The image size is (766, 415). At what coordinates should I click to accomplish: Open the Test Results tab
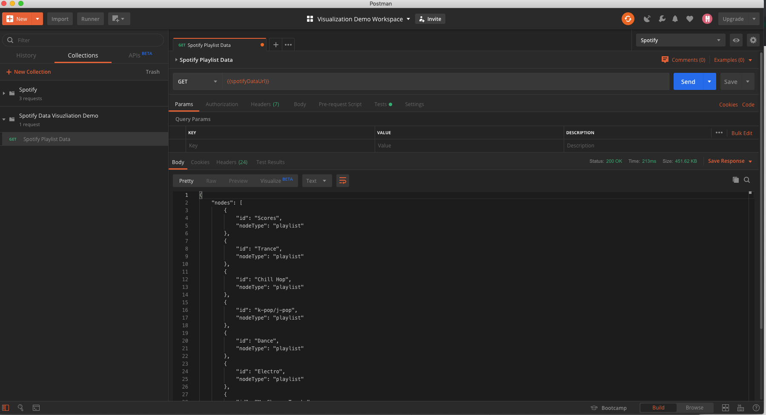point(270,162)
